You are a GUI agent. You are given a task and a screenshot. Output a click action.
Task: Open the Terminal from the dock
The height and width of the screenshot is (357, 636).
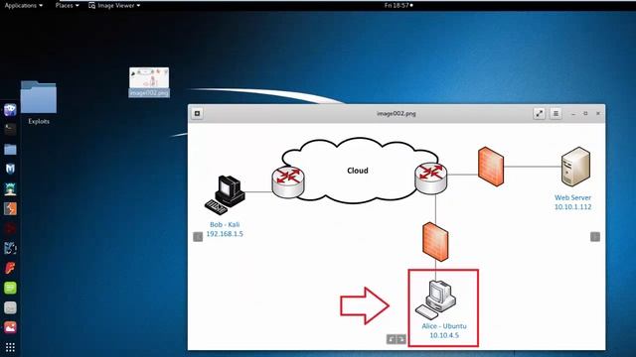tap(10, 130)
